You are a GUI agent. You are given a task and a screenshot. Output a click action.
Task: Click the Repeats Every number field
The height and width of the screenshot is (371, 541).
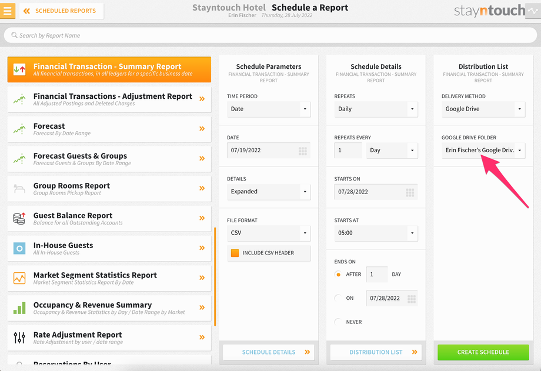[x=348, y=151]
